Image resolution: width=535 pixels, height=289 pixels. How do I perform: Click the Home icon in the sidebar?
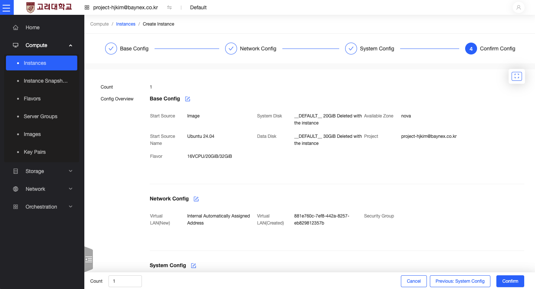click(16, 27)
